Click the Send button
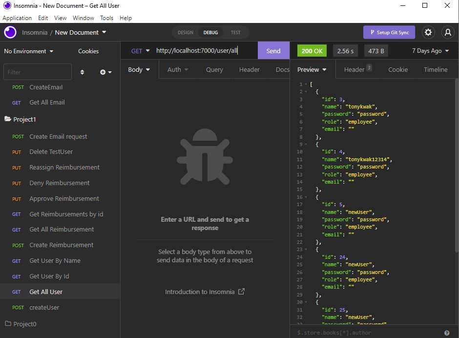This screenshot has width=459, height=338. click(x=273, y=50)
